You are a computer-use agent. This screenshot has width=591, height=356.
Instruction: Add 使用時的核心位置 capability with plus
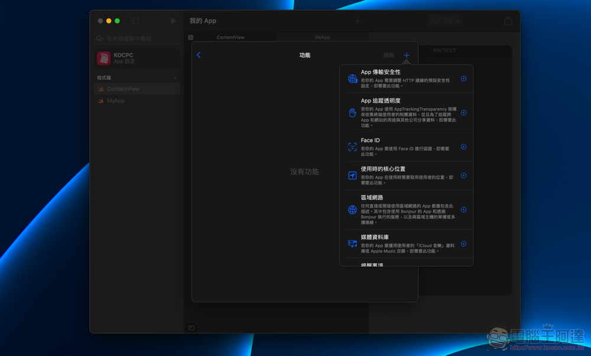[x=463, y=176]
